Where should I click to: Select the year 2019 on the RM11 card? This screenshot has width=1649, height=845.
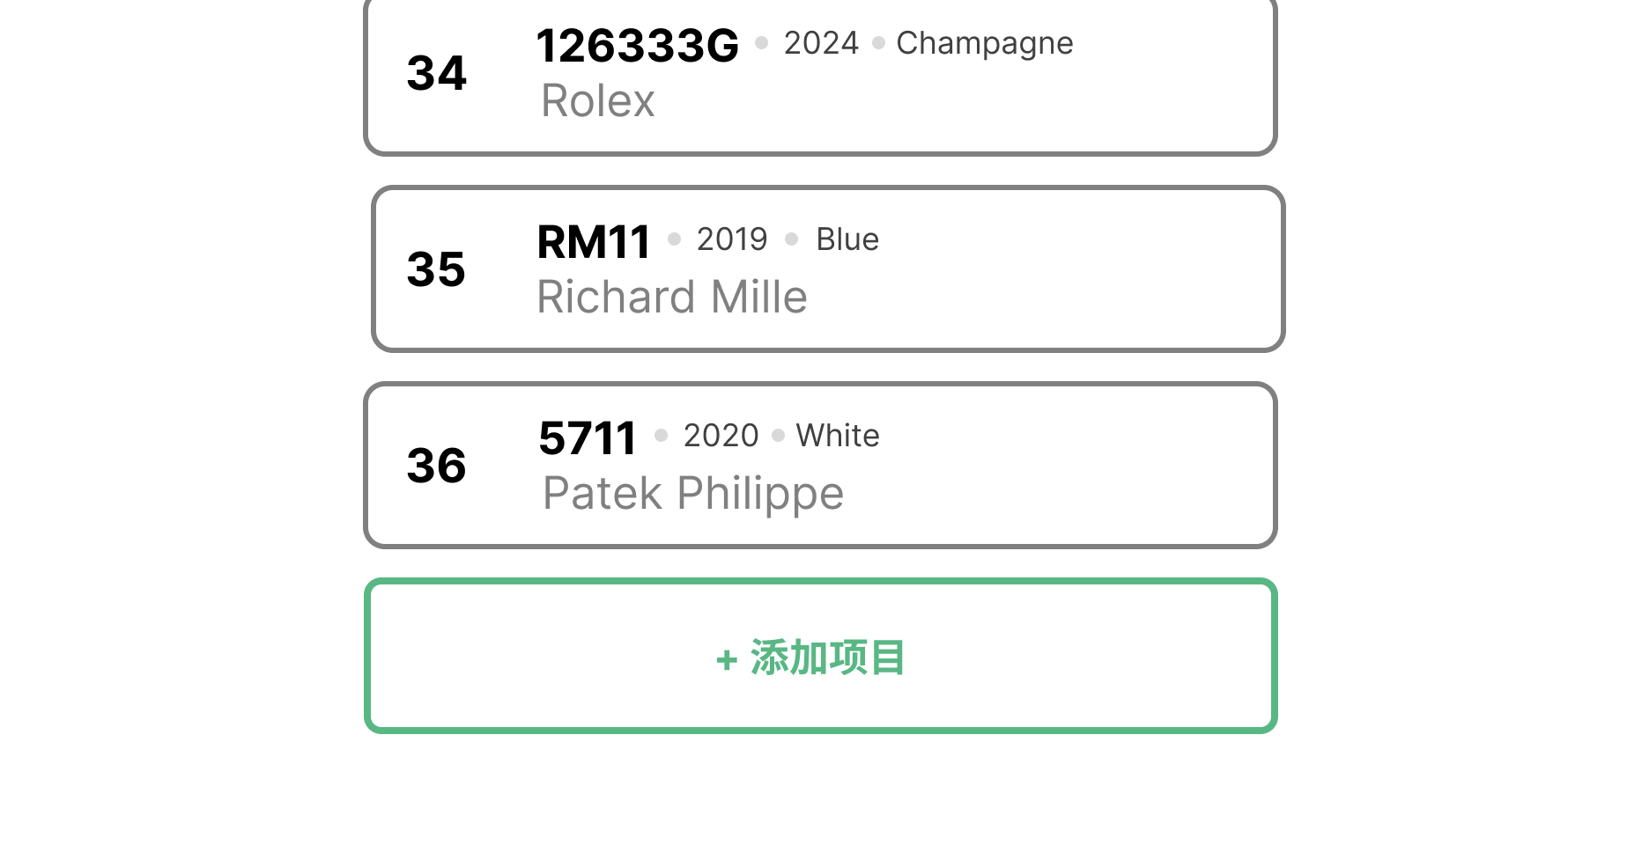pos(732,239)
